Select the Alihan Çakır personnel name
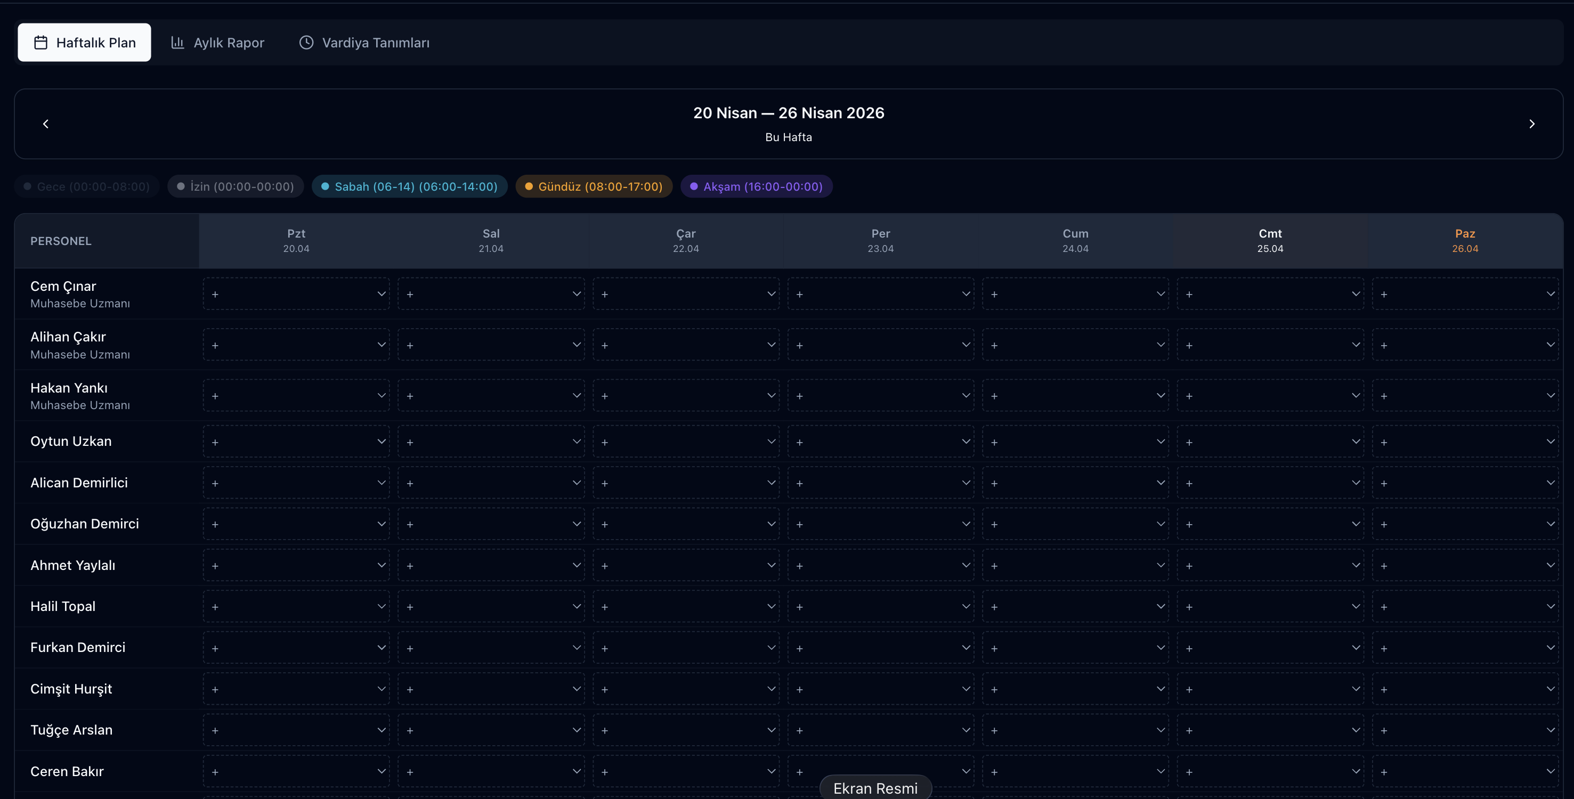This screenshot has width=1574, height=799. (x=68, y=337)
